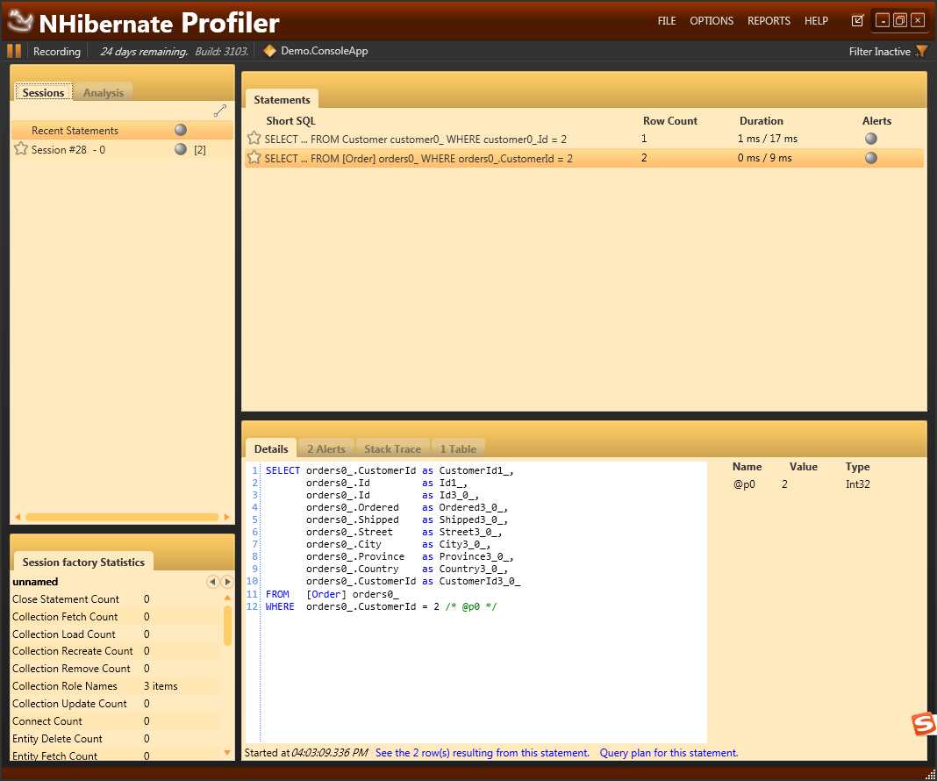This screenshot has height=781, width=937.
Task: Open the REPORTS menu
Action: tap(769, 21)
